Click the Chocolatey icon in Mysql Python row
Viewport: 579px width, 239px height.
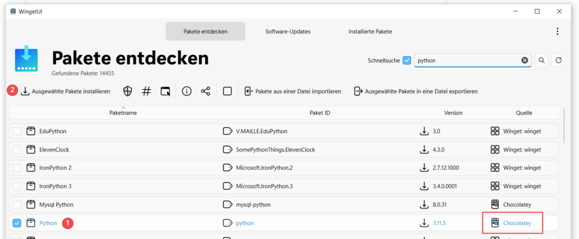495,205
